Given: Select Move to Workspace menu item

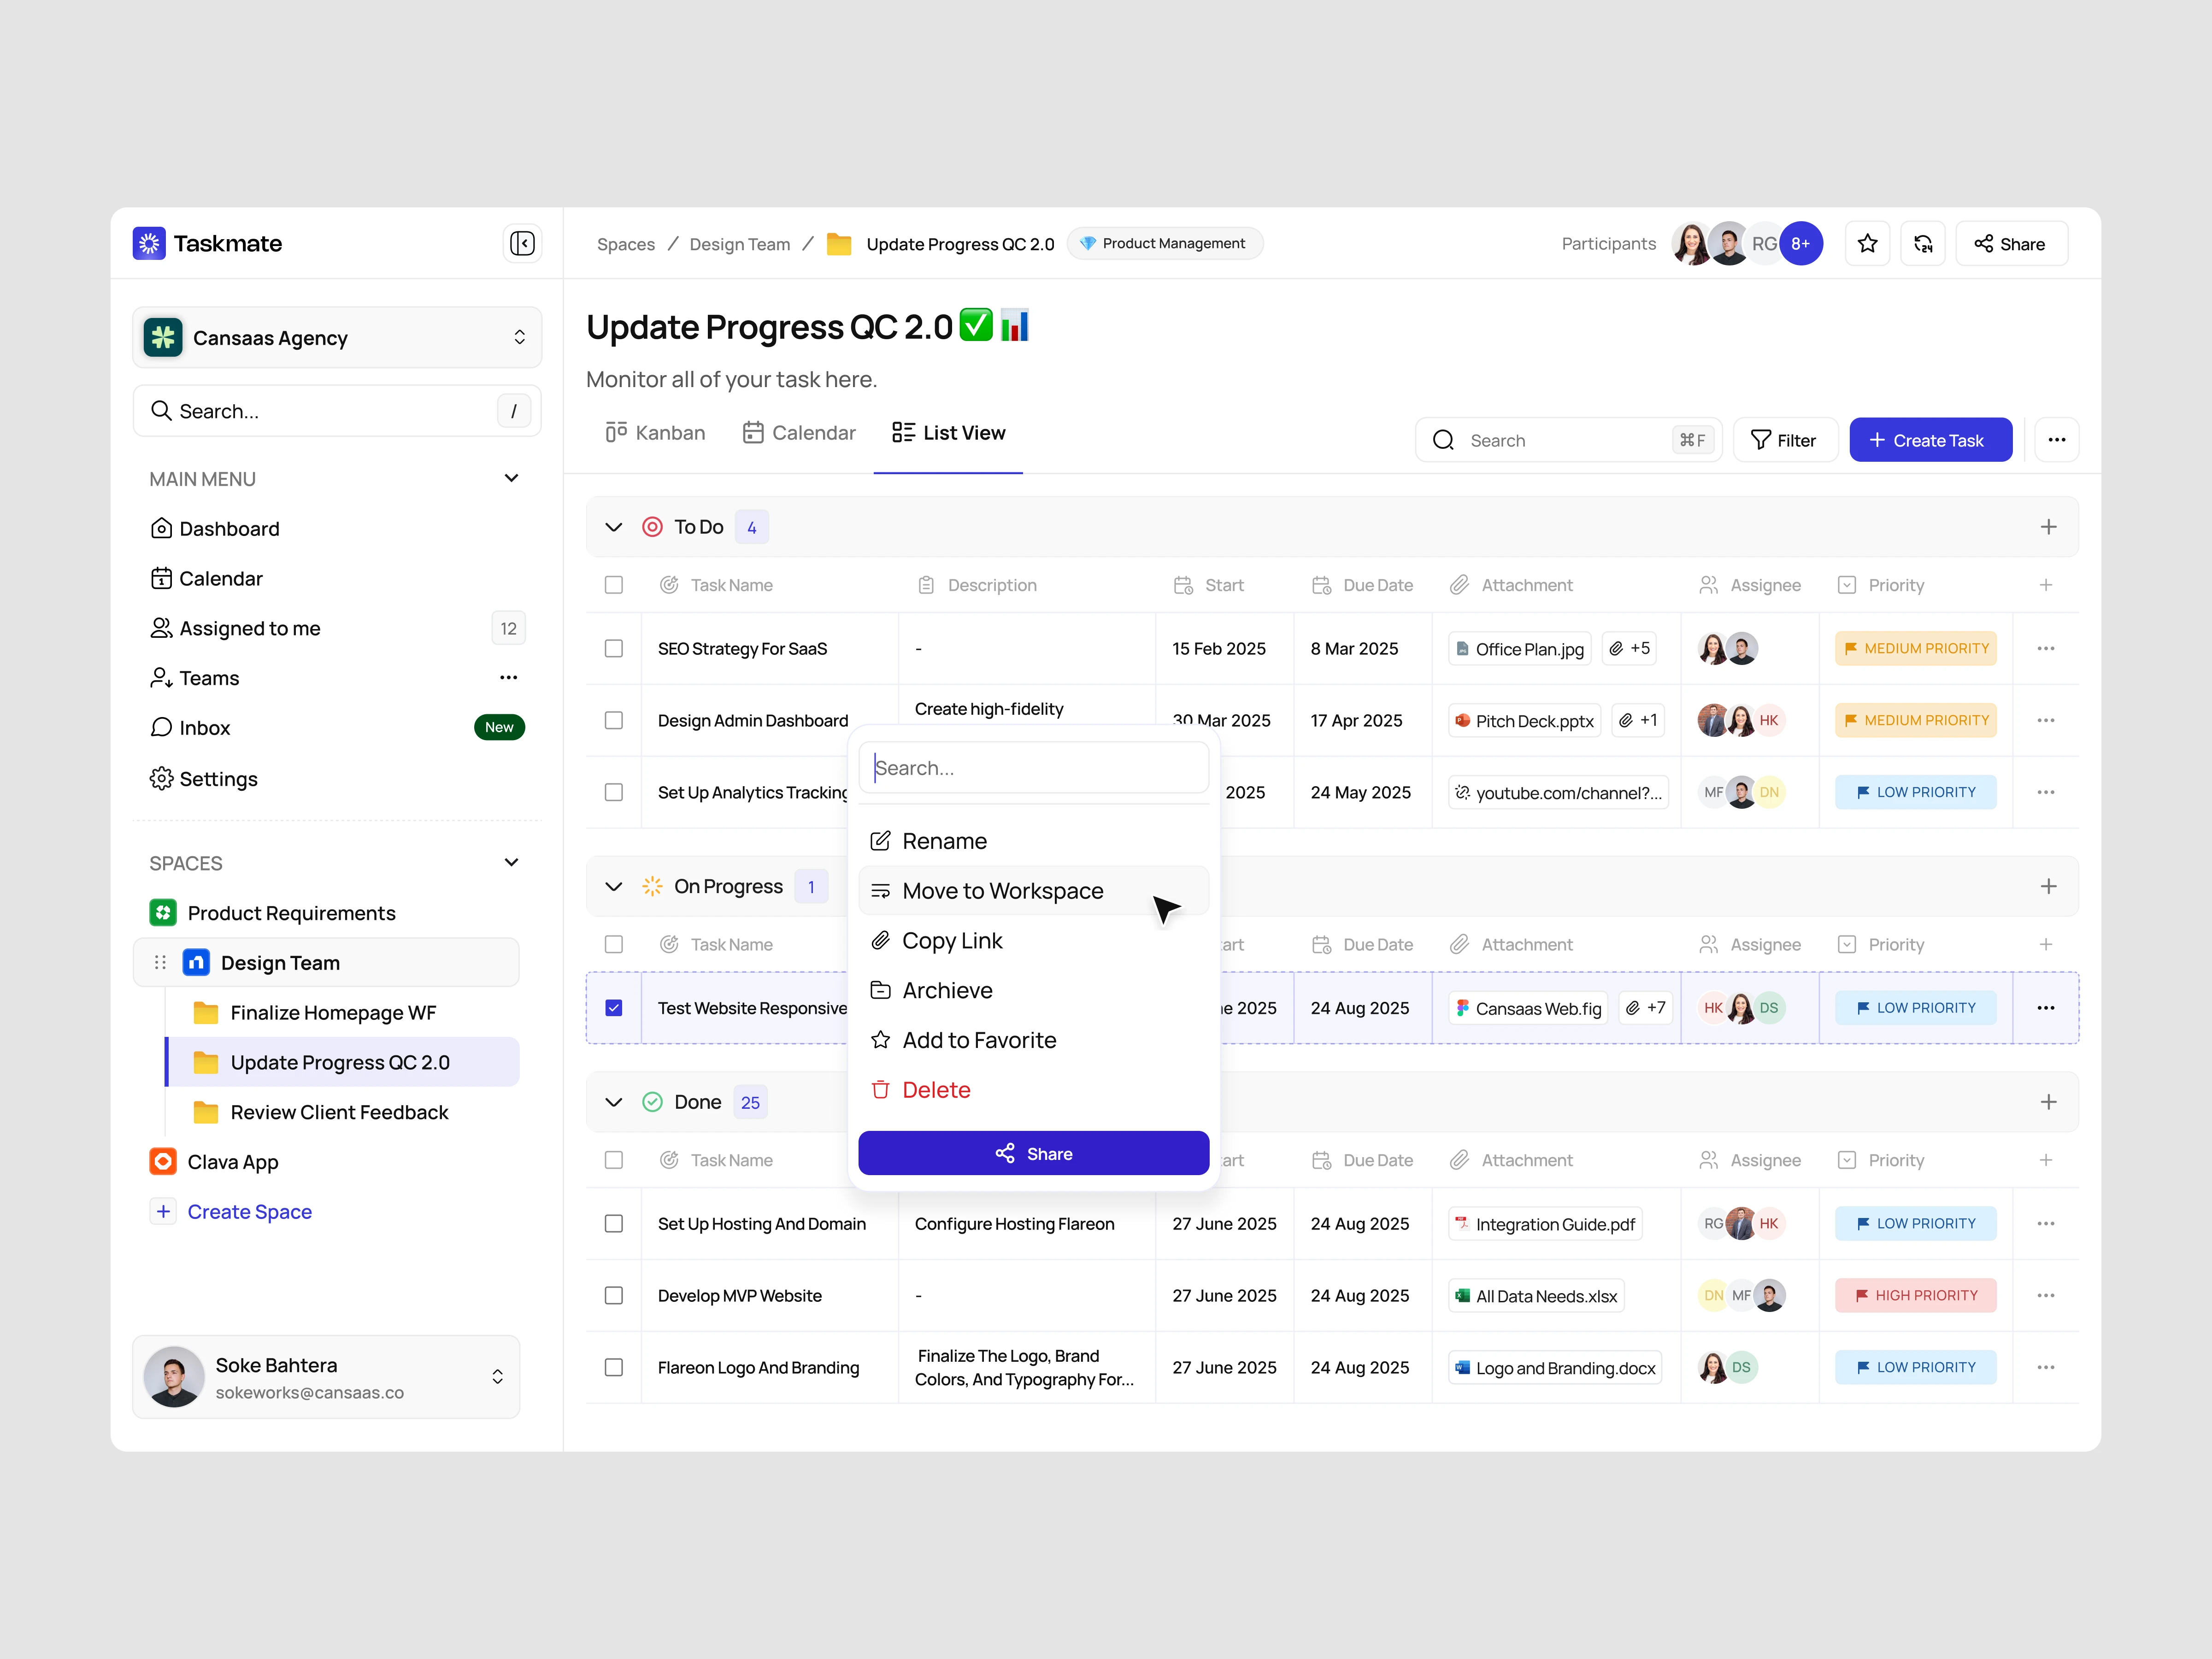Looking at the screenshot, I should [1002, 891].
